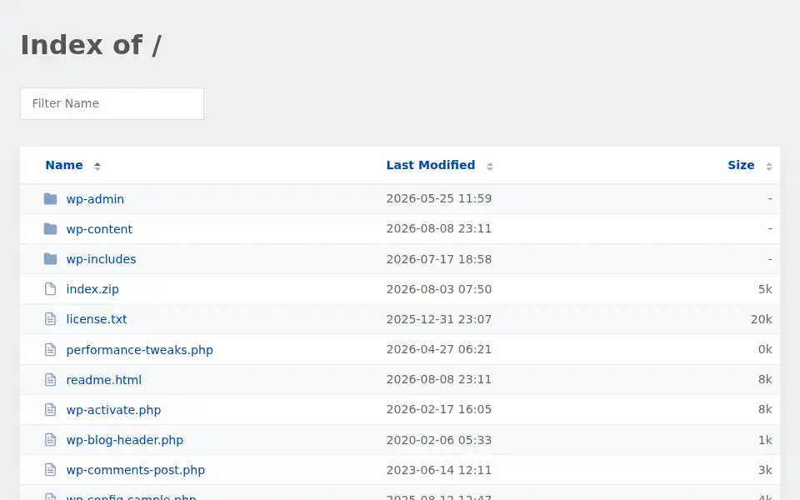Screen dimensions: 800x500
Task: Click the 20k size of license.txt
Action: (761, 319)
